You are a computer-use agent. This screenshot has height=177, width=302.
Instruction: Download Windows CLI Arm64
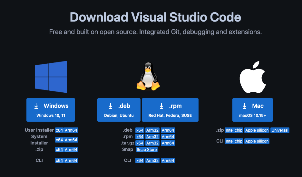pyautogui.click(x=71, y=161)
